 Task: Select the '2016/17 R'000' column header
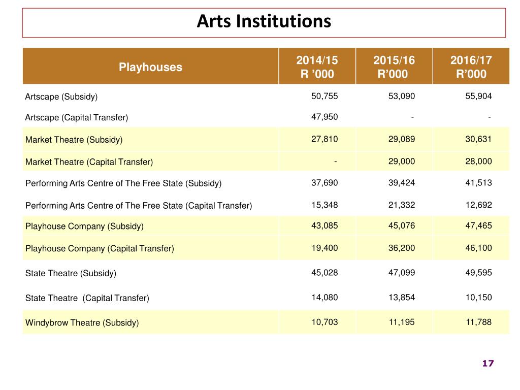point(471,67)
